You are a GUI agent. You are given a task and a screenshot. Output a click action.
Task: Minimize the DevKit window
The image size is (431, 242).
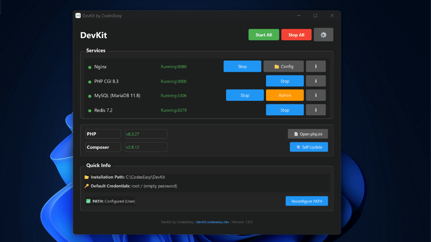[299, 16]
